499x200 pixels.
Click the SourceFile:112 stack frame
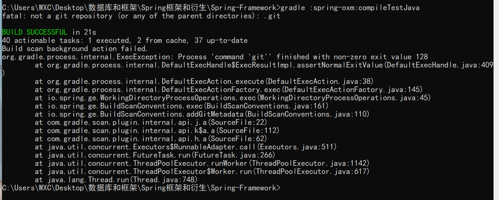point(249,131)
